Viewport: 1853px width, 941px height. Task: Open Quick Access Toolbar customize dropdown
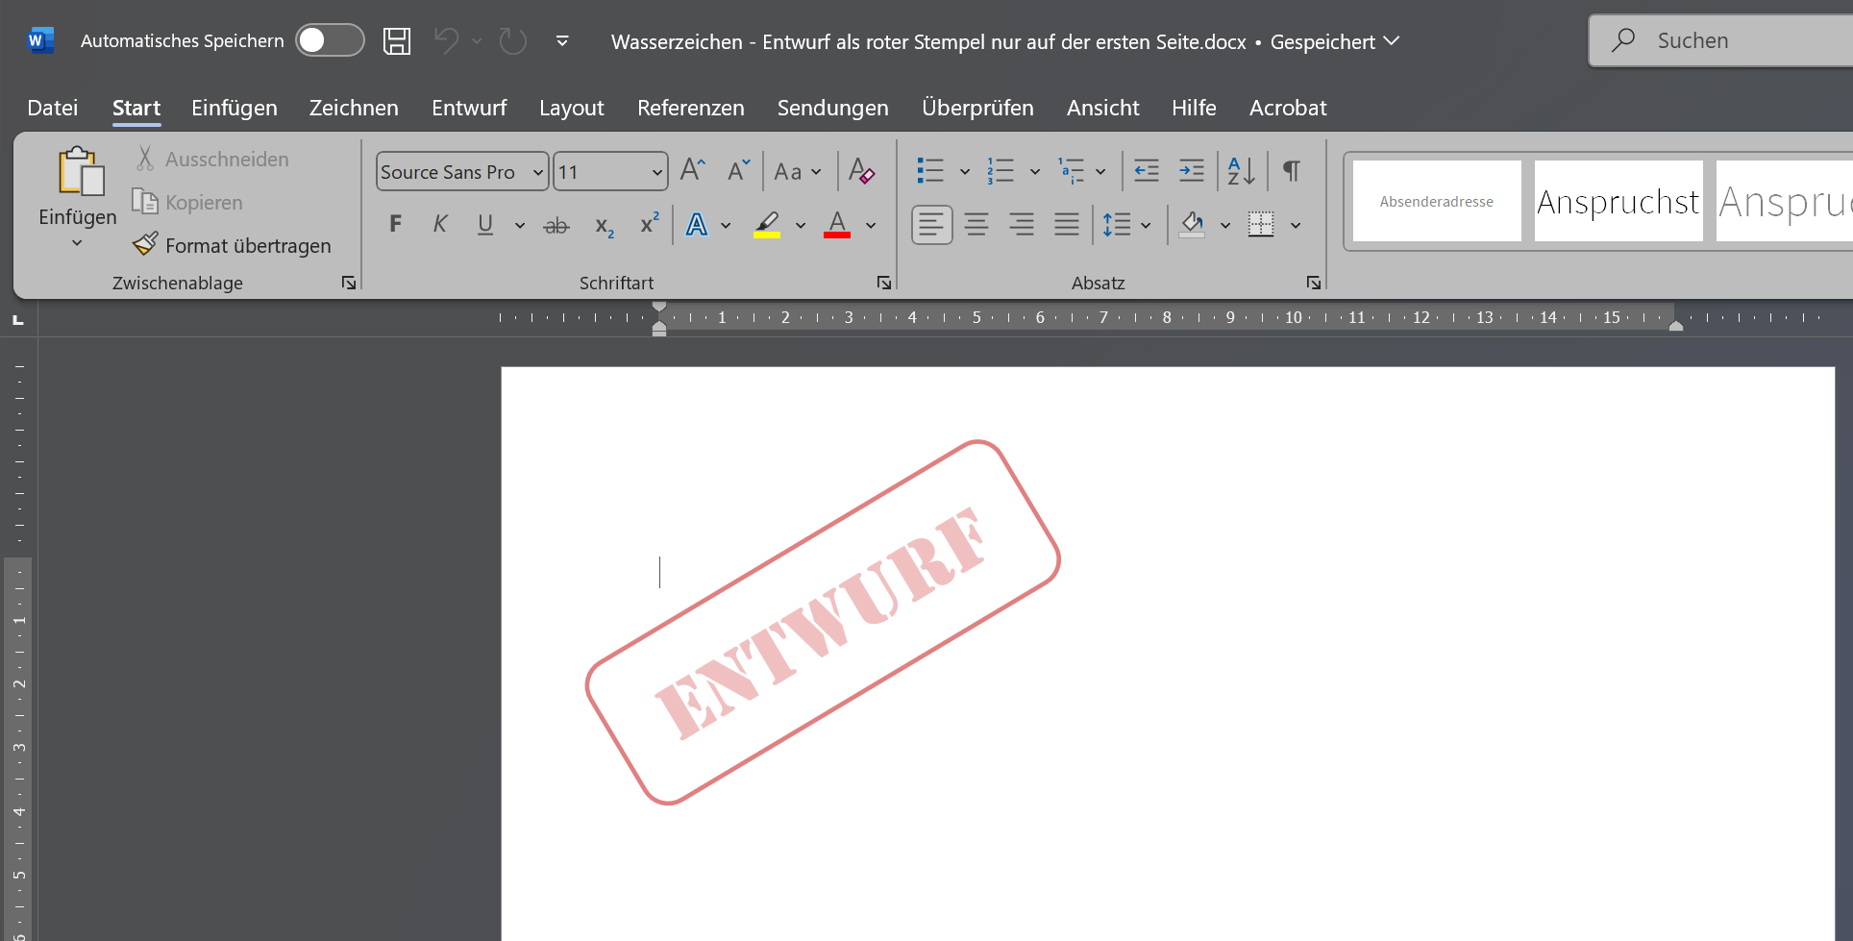562,41
